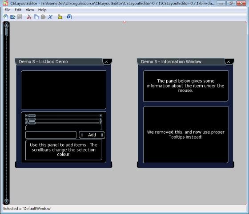The height and width of the screenshot is (214, 249).
Task: Click the Help document toolbar icon
Action: click(69, 17)
